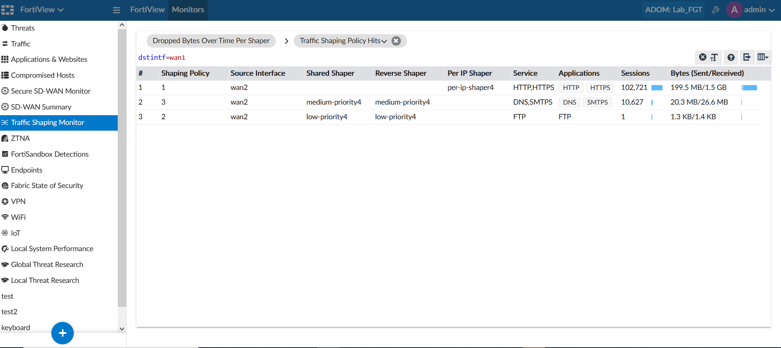Open the column settings table icon
781x348 pixels.
point(763,57)
